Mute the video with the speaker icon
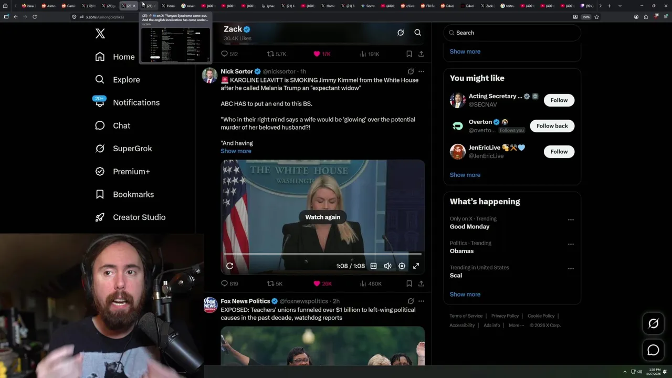 [387, 266]
